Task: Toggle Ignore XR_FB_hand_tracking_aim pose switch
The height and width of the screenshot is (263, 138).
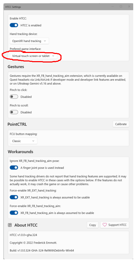Action: (14, 168)
